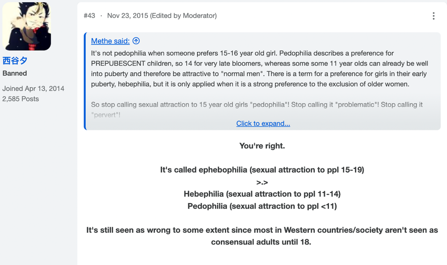Click the "Edited by Moderator" note
The width and height of the screenshot is (447, 265).
coord(183,16)
